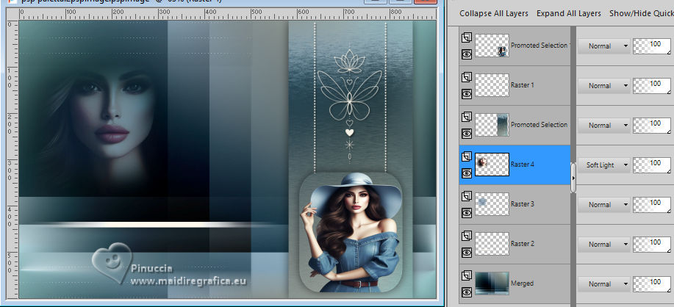The height and width of the screenshot is (307, 674).
Task: Click the opacity field of the Promoted Selection layer above Raster 4
Action: click(x=652, y=125)
